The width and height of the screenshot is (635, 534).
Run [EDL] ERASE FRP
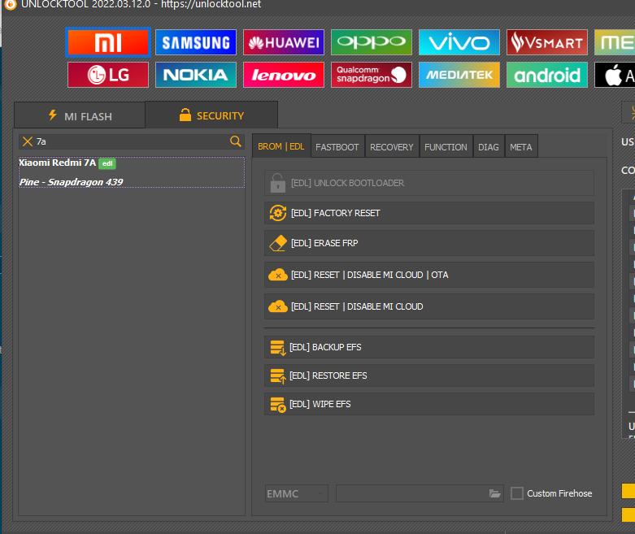(429, 243)
